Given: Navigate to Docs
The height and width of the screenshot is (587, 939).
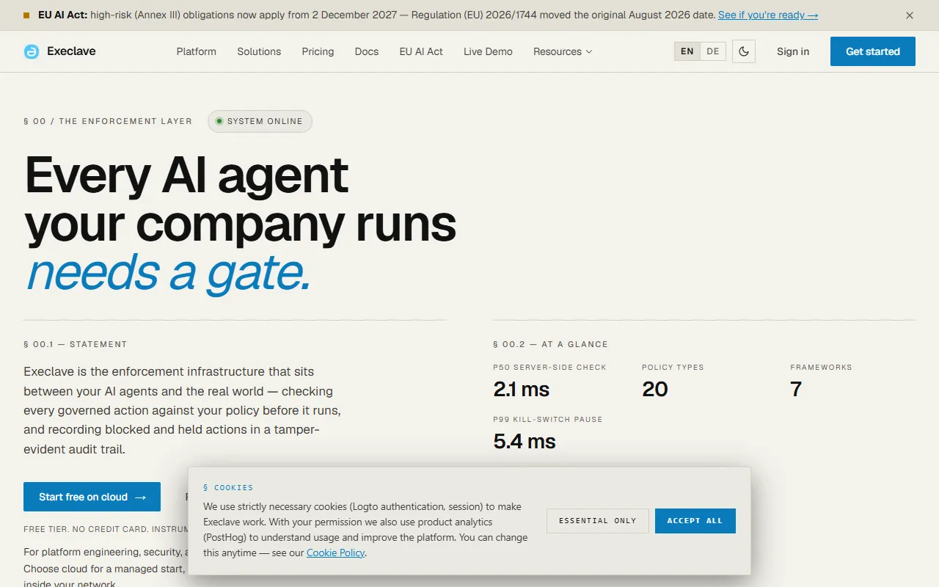Looking at the screenshot, I should [367, 51].
